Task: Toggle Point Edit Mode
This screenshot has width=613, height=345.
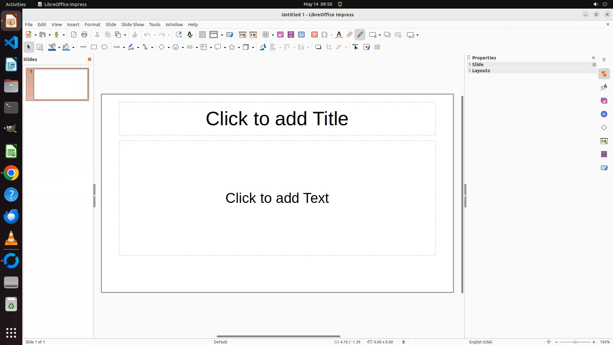Action: pos(356,47)
